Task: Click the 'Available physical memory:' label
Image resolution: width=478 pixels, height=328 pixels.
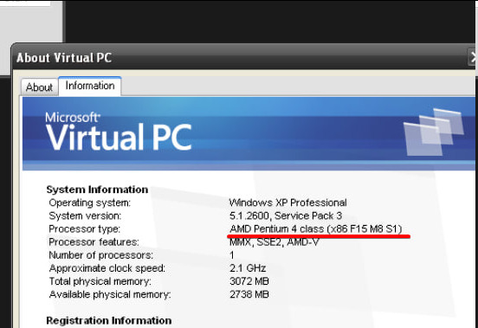Action: (x=110, y=294)
